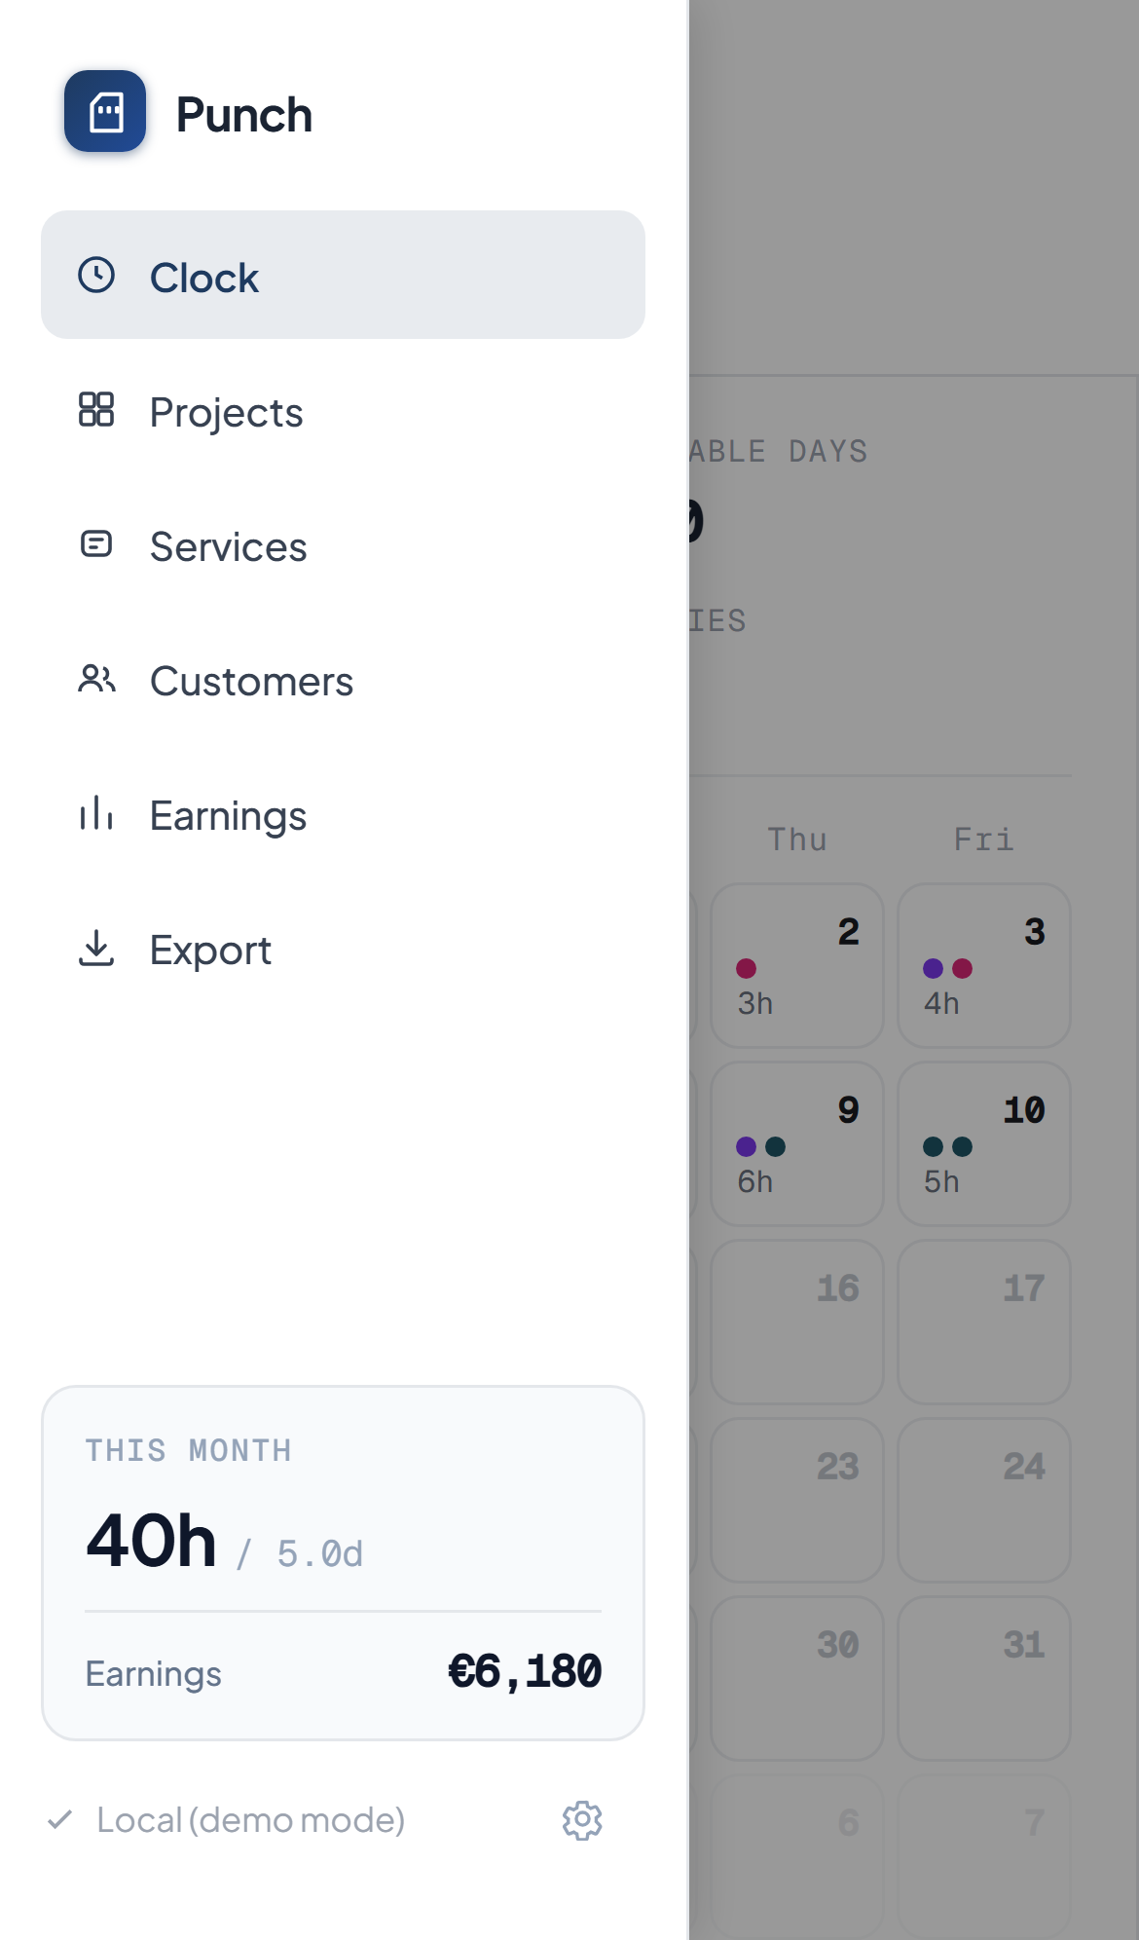The width and height of the screenshot is (1139, 1940).
Task: Click the Services card icon
Action: [96, 543]
